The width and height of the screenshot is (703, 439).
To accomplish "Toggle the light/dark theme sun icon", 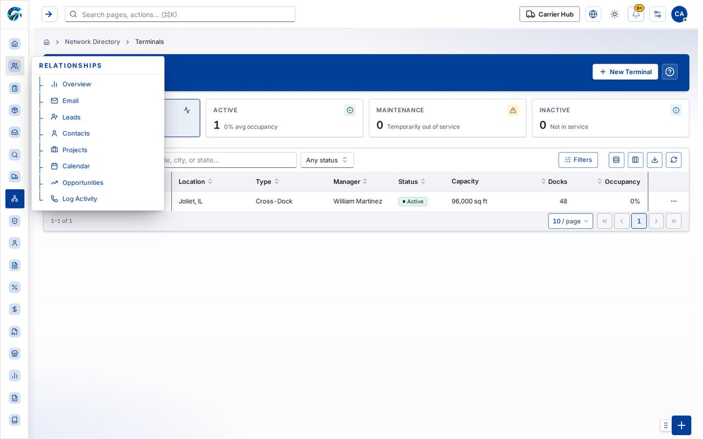I will tap(615, 14).
